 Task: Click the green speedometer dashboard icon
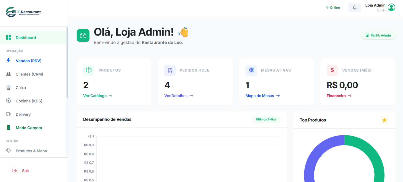[x=83, y=35]
